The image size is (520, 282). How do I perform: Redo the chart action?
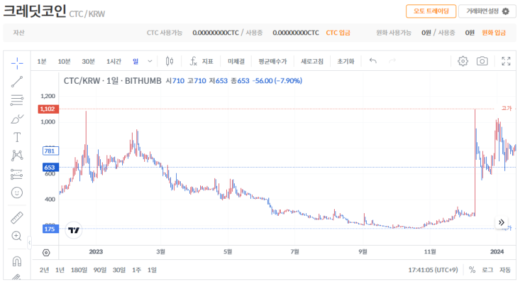point(393,60)
